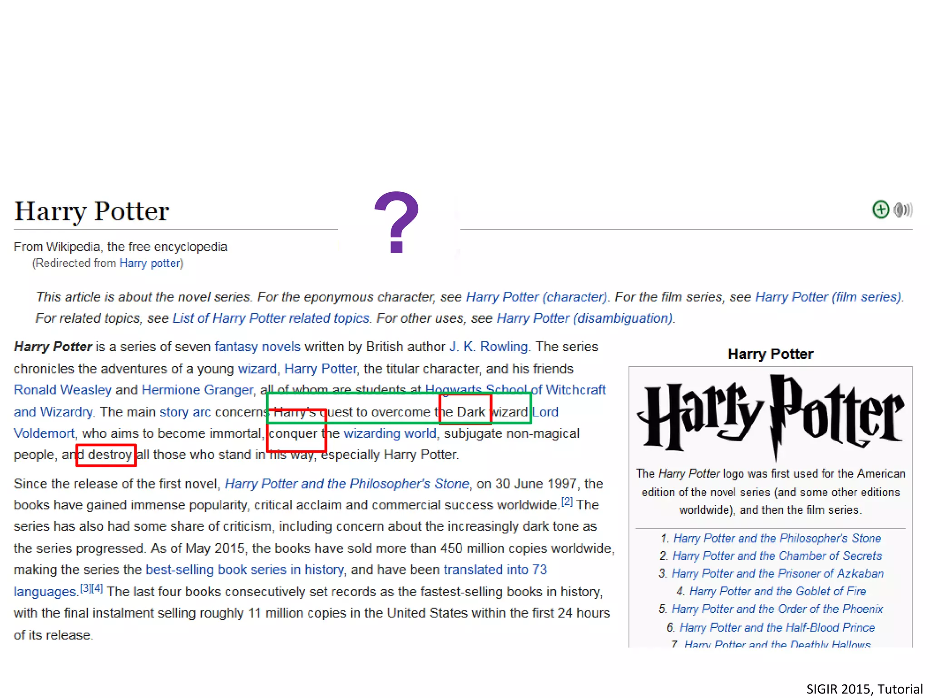The height and width of the screenshot is (698, 930).
Task: Open 'translated into 73' link
Action: pyautogui.click(x=495, y=569)
